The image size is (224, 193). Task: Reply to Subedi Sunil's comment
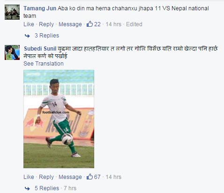coord(46,177)
